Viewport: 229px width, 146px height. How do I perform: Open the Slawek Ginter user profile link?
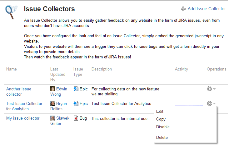(x=60, y=121)
